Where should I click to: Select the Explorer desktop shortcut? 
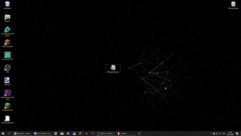click(x=8, y=18)
